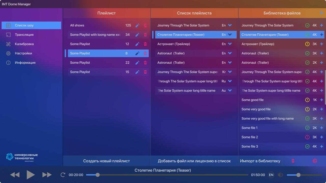The width and height of the screenshot is (326, 183).
Task: Open language dropdown for Столетие Планетария in playlist list
Action: (x=230, y=35)
